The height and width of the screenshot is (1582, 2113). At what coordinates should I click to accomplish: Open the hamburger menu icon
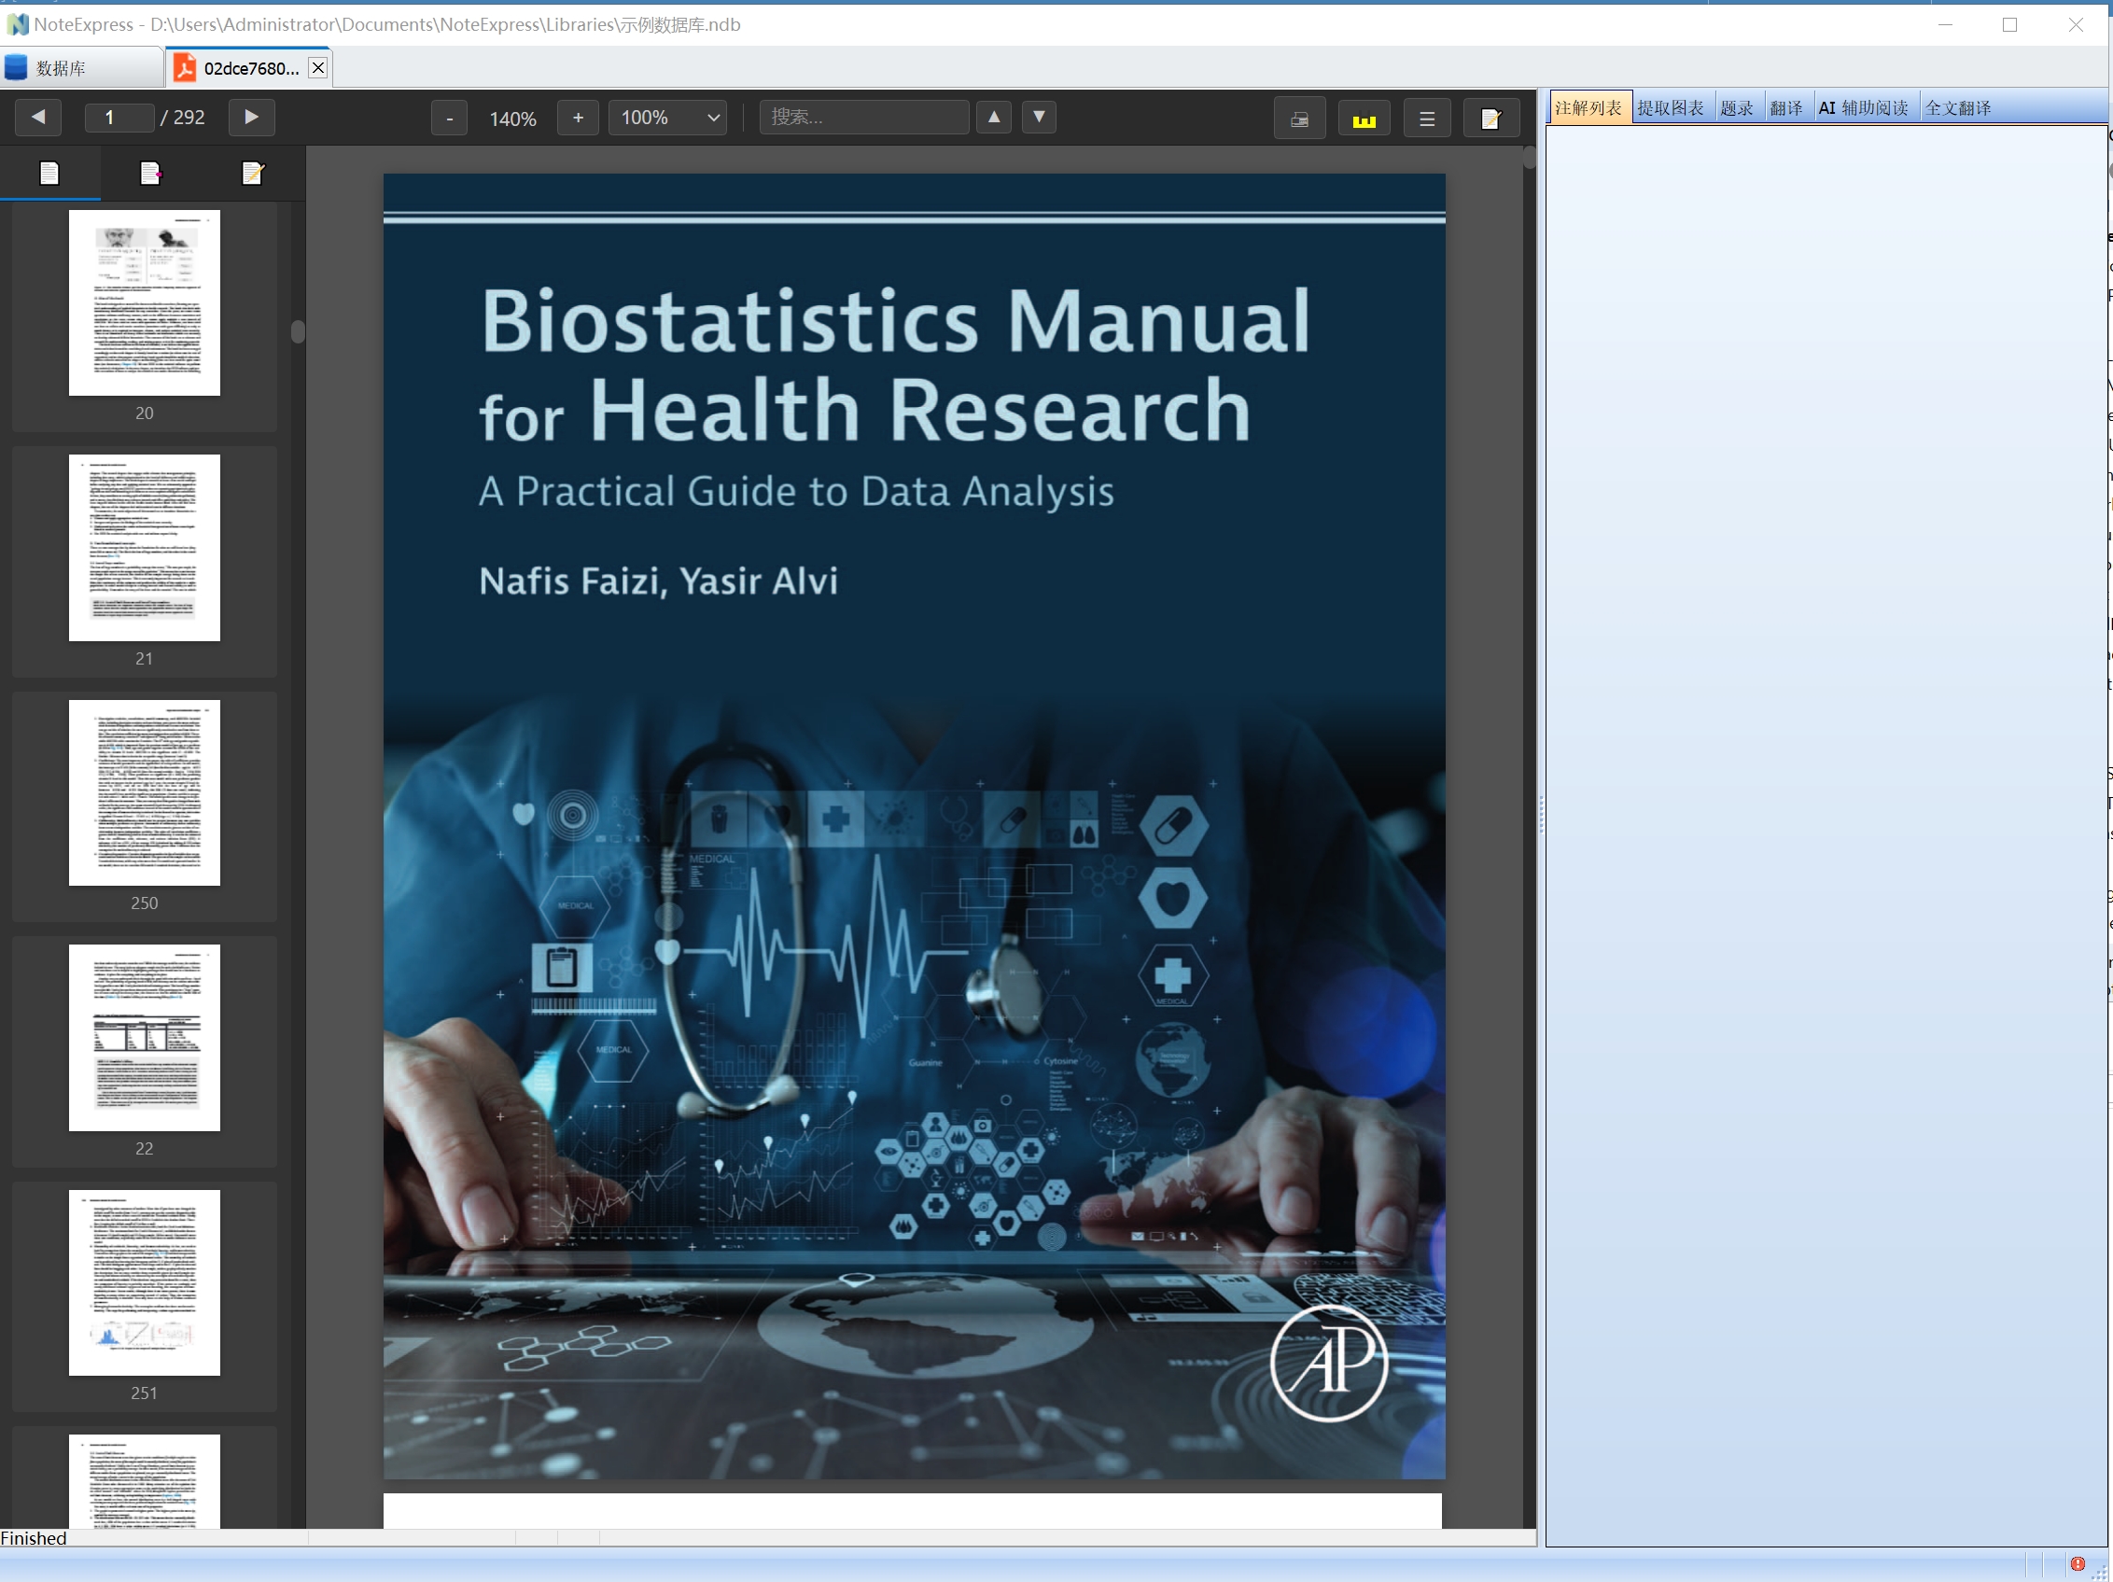coord(1427,119)
